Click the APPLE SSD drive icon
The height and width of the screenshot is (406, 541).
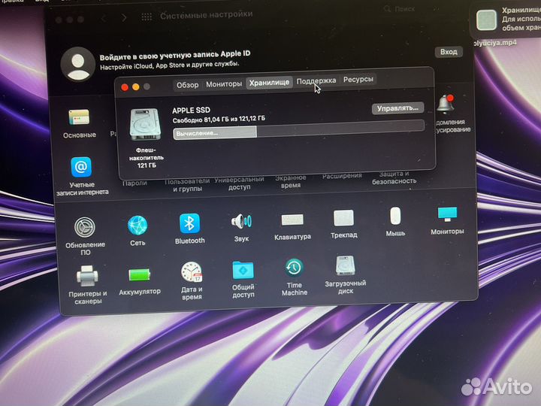145,125
